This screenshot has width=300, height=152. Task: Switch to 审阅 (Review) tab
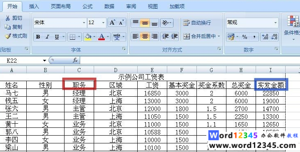click(x=131, y=7)
